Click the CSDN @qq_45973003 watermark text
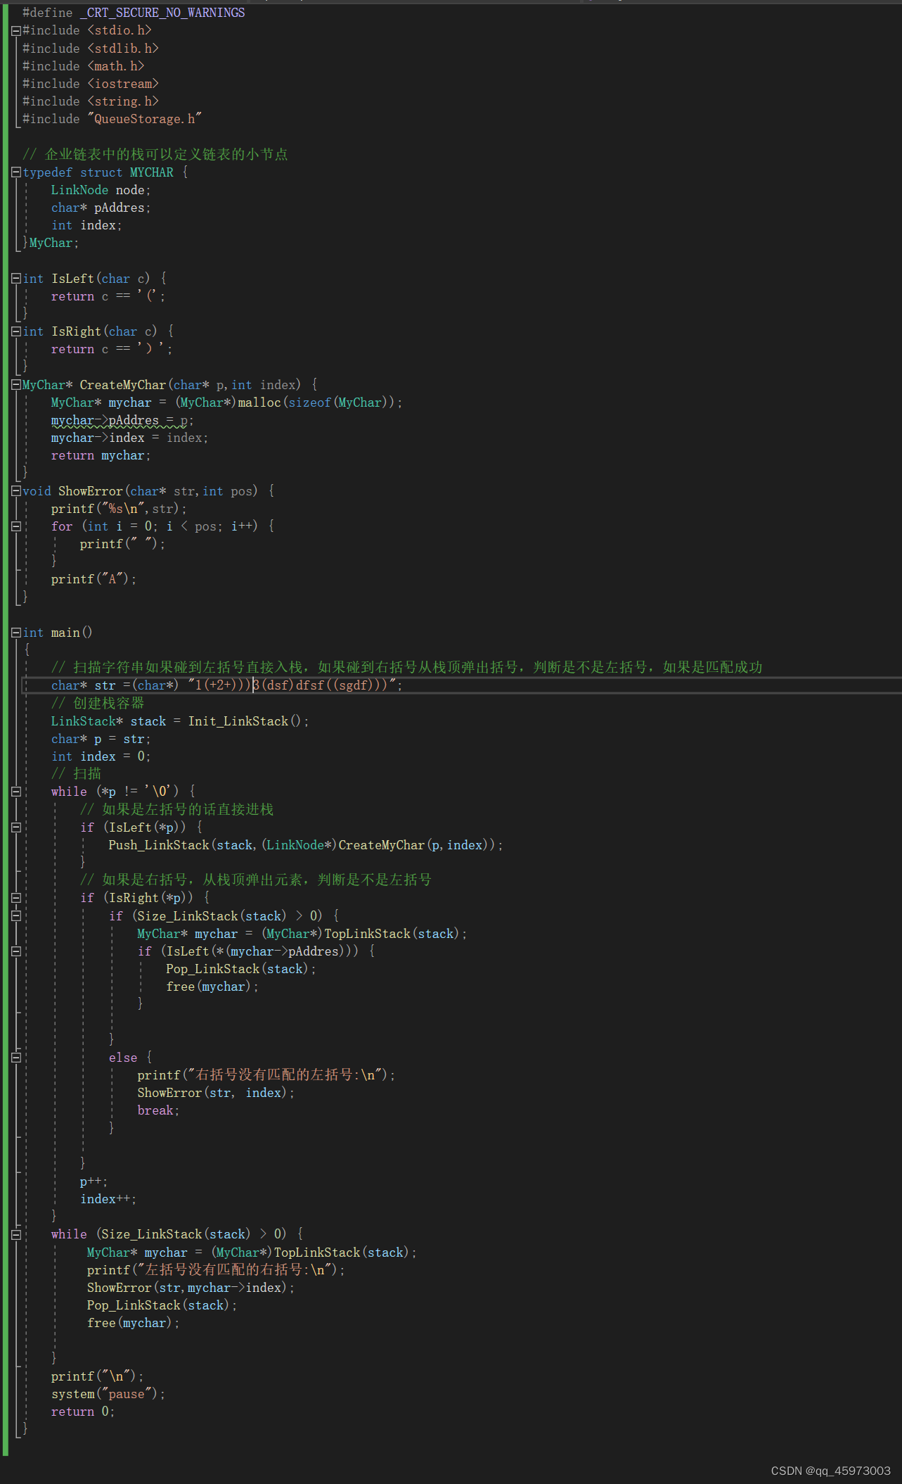The image size is (902, 1484). tap(830, 1471)
